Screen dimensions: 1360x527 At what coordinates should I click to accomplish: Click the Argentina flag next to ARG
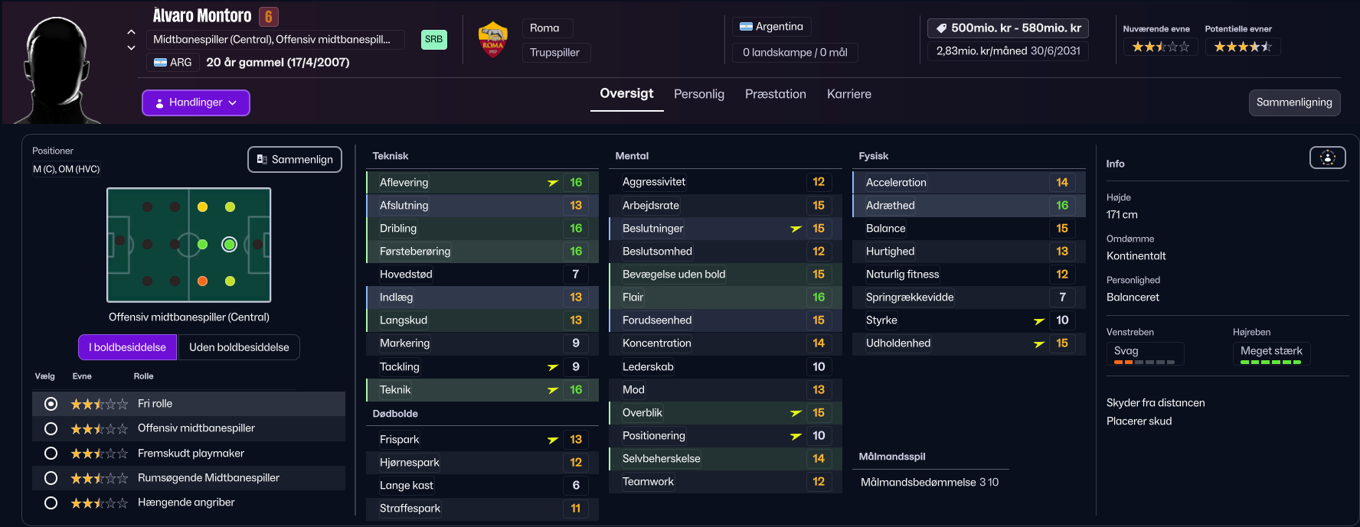[160, 63]
